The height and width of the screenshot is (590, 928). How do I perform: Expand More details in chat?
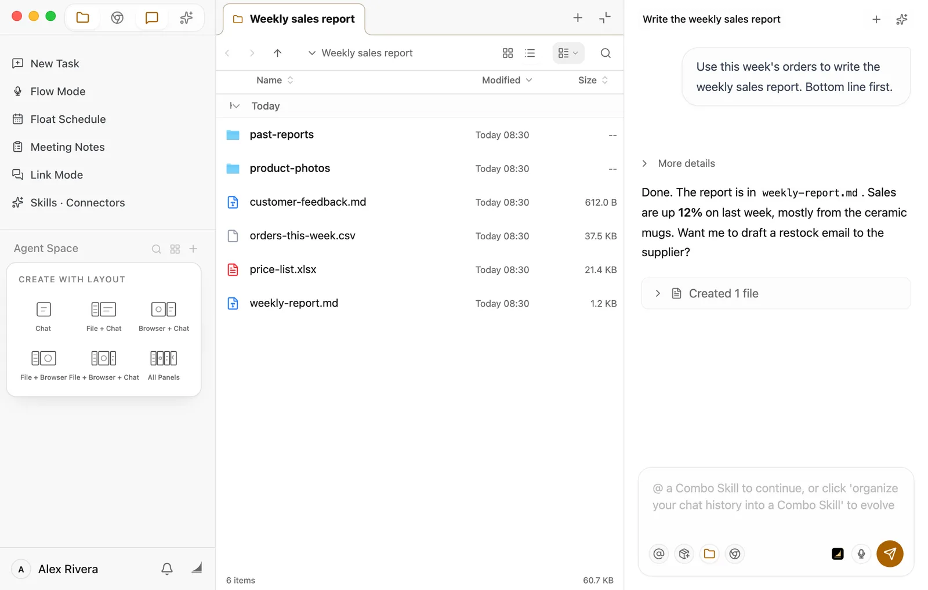coord(679,163)
